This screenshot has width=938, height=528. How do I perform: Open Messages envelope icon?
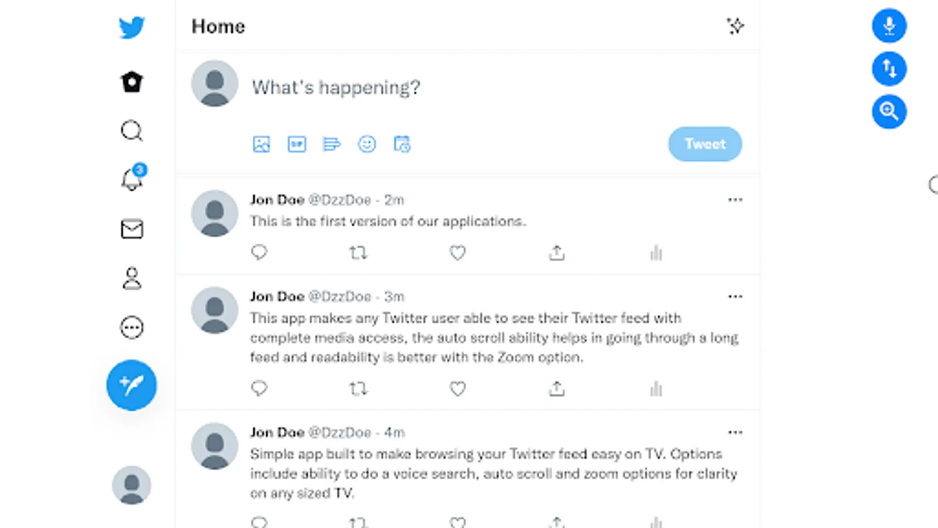(x=131, y=229)
